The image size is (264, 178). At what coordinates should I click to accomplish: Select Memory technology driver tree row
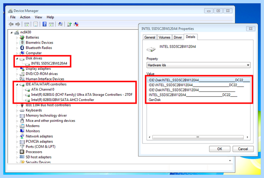coord(46,116)
